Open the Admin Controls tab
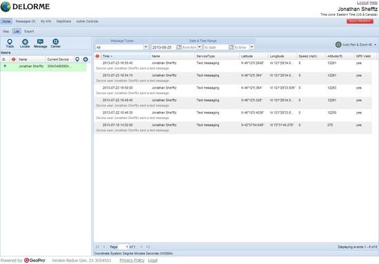Viewport: 379px width, 264px height. tap(87, 21)
